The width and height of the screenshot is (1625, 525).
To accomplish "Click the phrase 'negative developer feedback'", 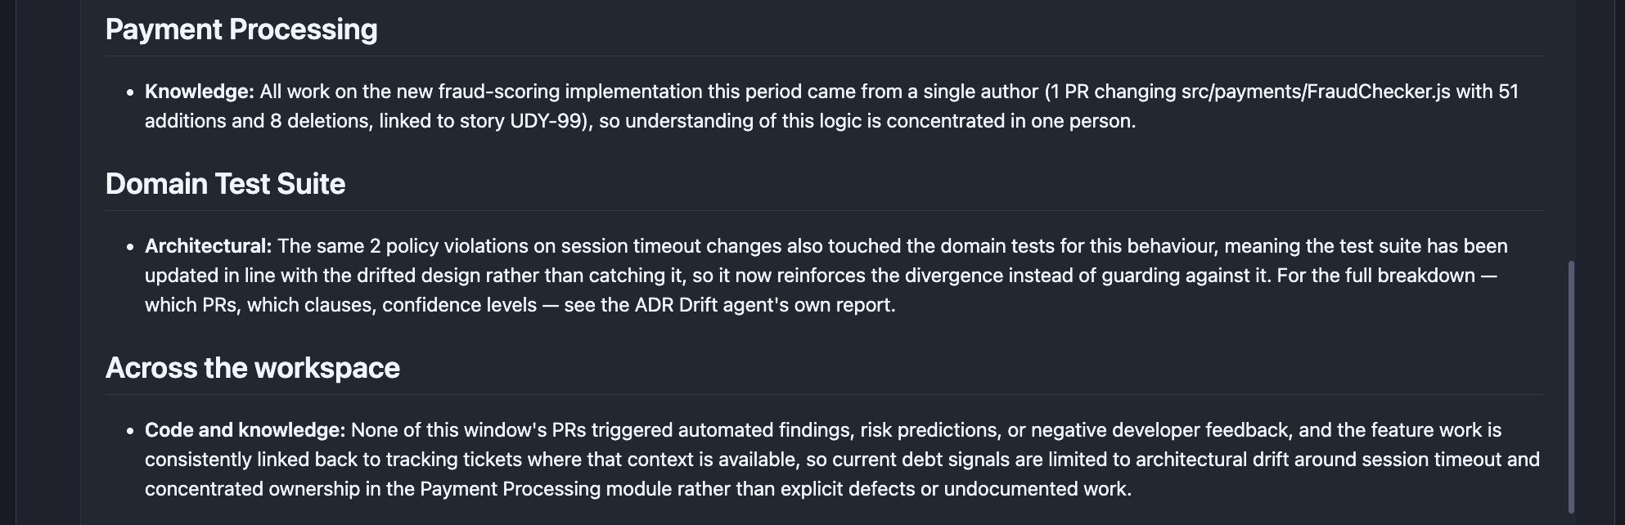I will pos(1162,430).
